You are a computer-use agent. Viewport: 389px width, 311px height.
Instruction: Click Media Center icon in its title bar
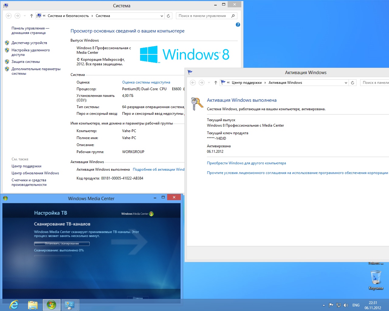(5, 198)
